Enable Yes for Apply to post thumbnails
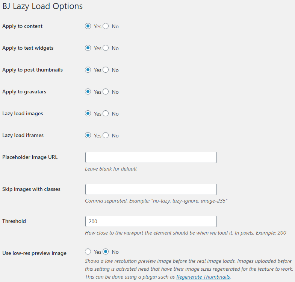The height and width of the screenshot is (282, 295). coord(88,70)
